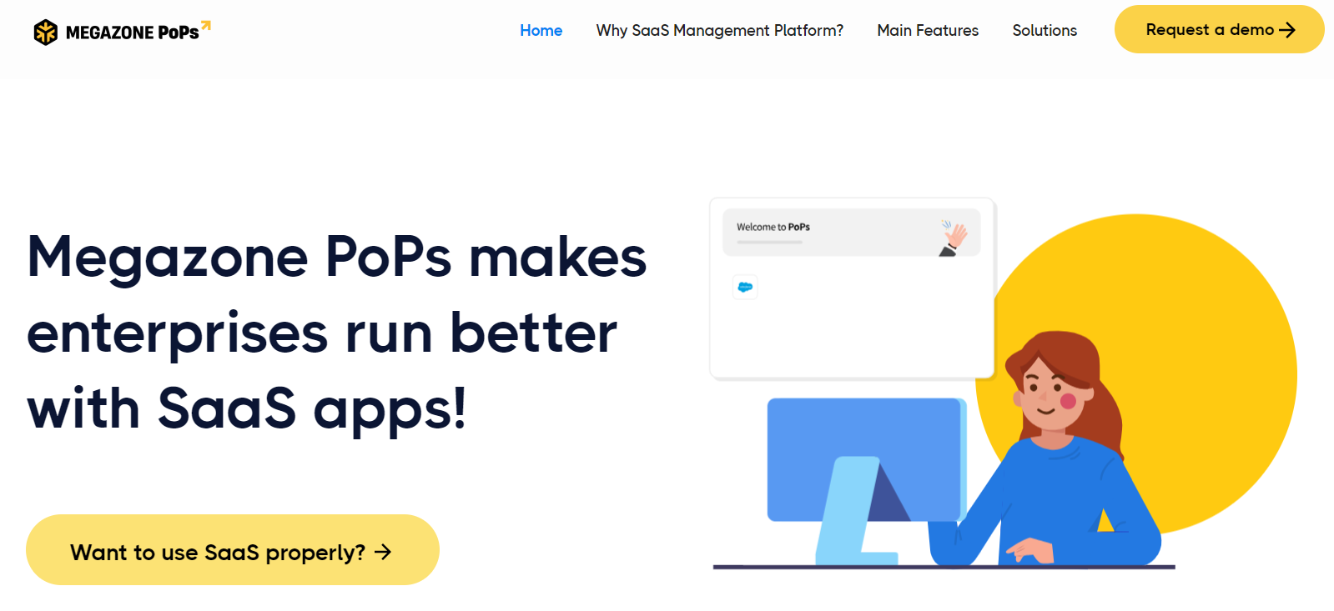Go to Main Features section
Screen dimensions: 1334x611
(928, 31)
